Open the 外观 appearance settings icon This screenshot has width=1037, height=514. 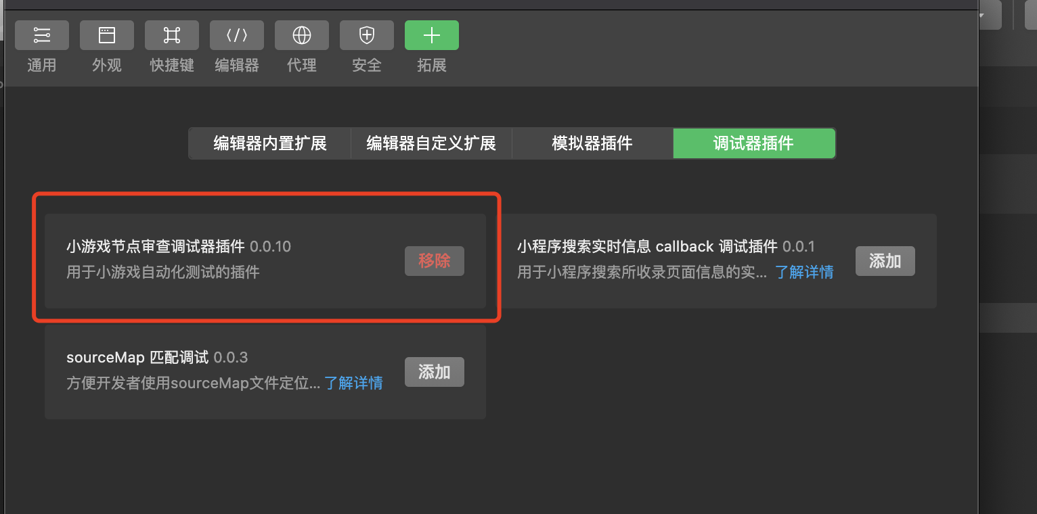pyautogui.click(x=107, y=35)
